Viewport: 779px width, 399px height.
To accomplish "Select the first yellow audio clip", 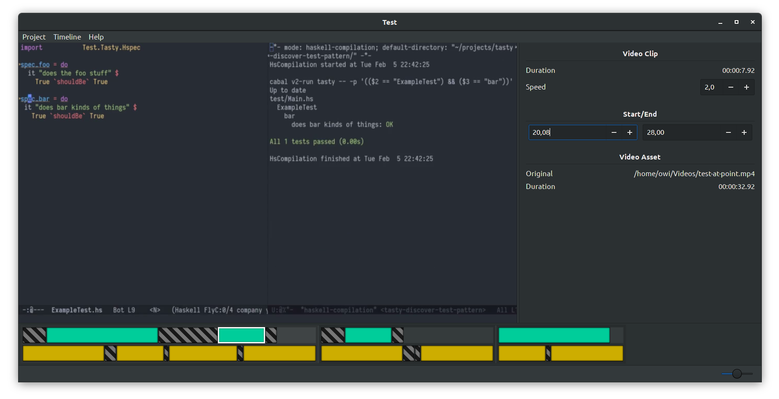I will [63, 353].
